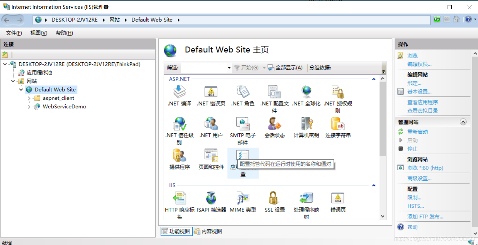478x245 pixels.
Task: Click the back navigation arrow
Action: [7, 20]
